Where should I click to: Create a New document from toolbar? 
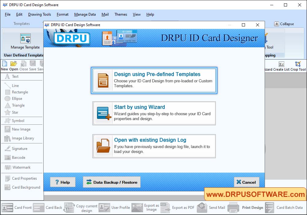click(5, 66)
